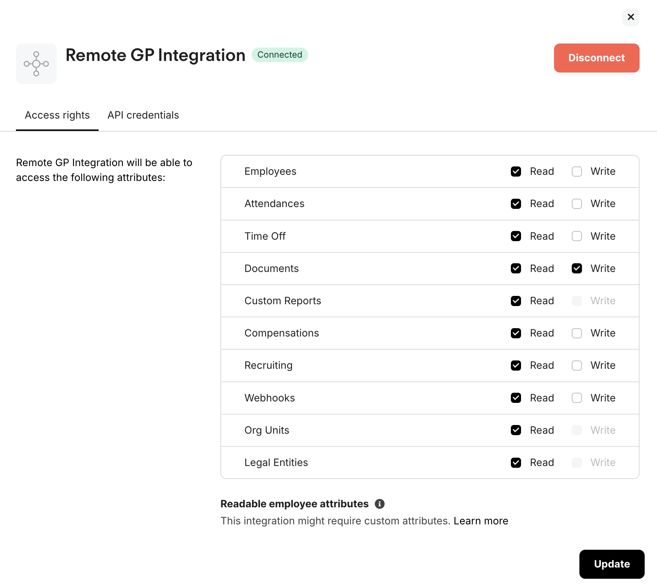Switch to the API credentials tab
This screenshot has height=586, width=657.
[x=143, y=115]
